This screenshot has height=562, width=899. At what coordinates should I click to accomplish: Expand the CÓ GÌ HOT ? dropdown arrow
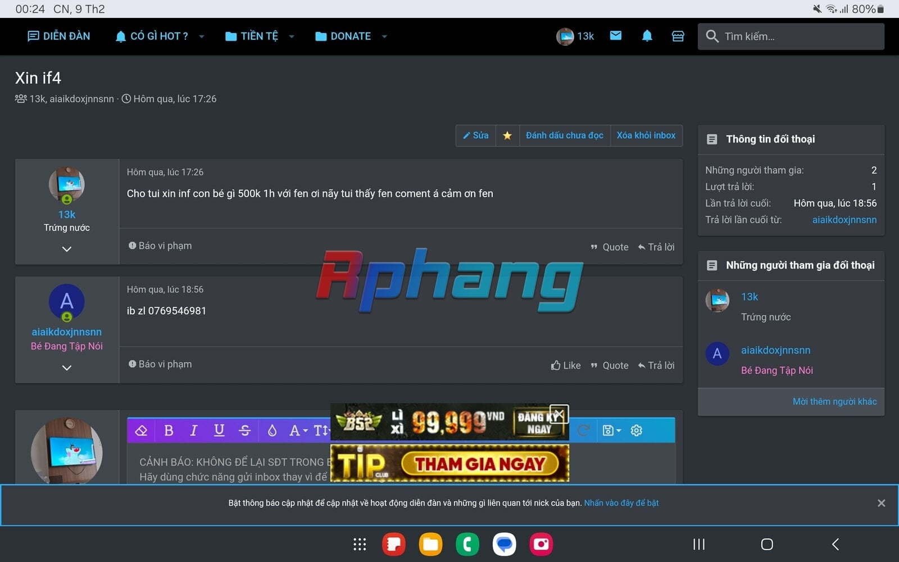tap(202, 37)
